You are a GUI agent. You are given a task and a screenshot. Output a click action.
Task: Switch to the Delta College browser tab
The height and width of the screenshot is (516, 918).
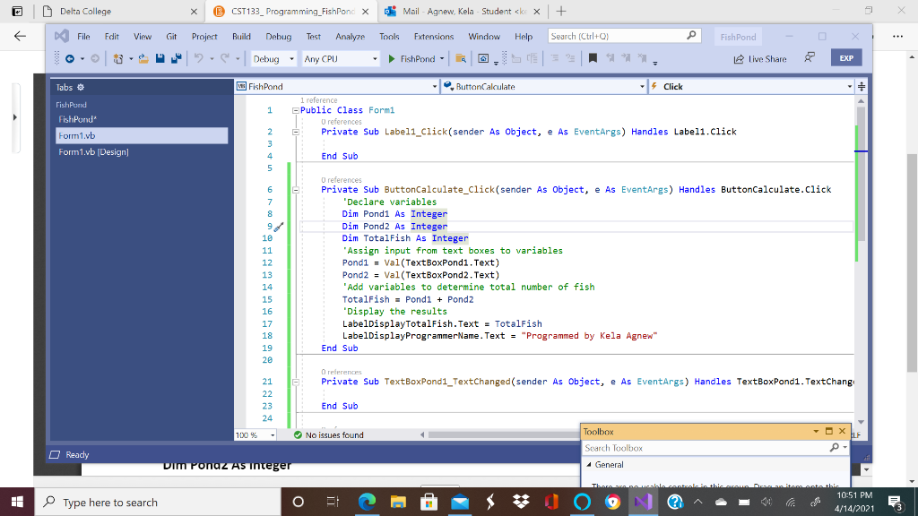tap(121, 11)
